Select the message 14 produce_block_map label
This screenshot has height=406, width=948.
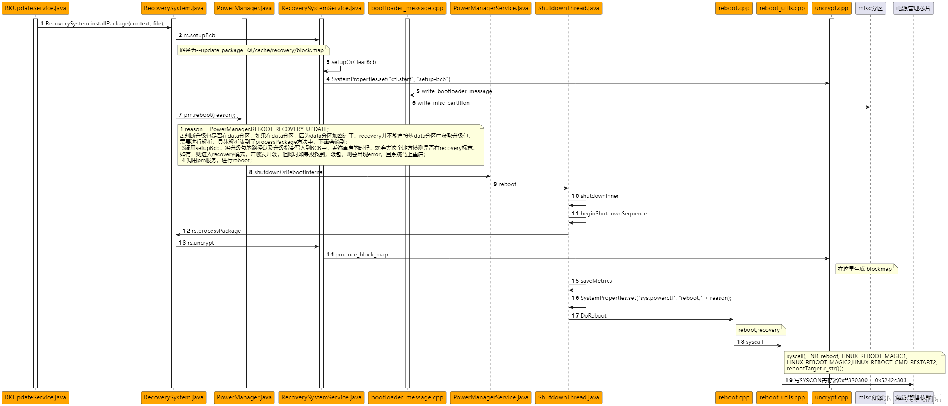click(x=357, y=254)
